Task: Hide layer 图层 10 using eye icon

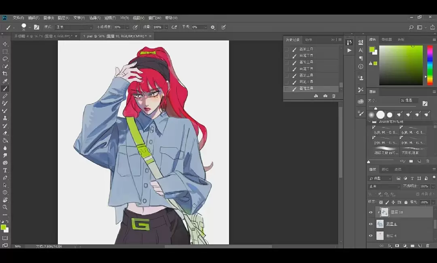Action: pos(371,212)
